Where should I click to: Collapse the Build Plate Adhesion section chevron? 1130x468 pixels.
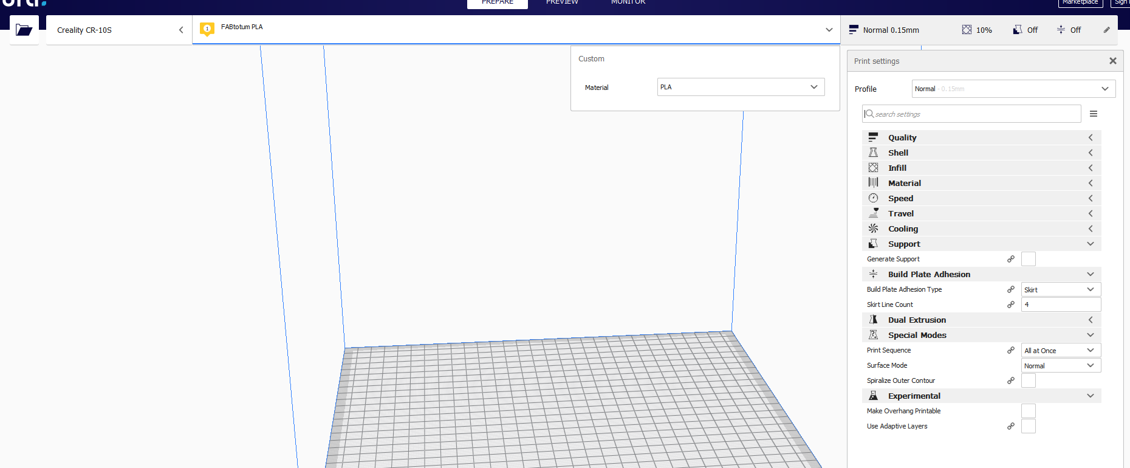[x=1091, y=274]
